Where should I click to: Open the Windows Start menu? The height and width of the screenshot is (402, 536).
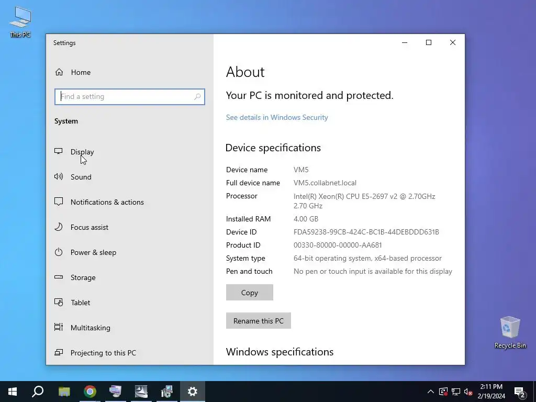pos(13,392)
